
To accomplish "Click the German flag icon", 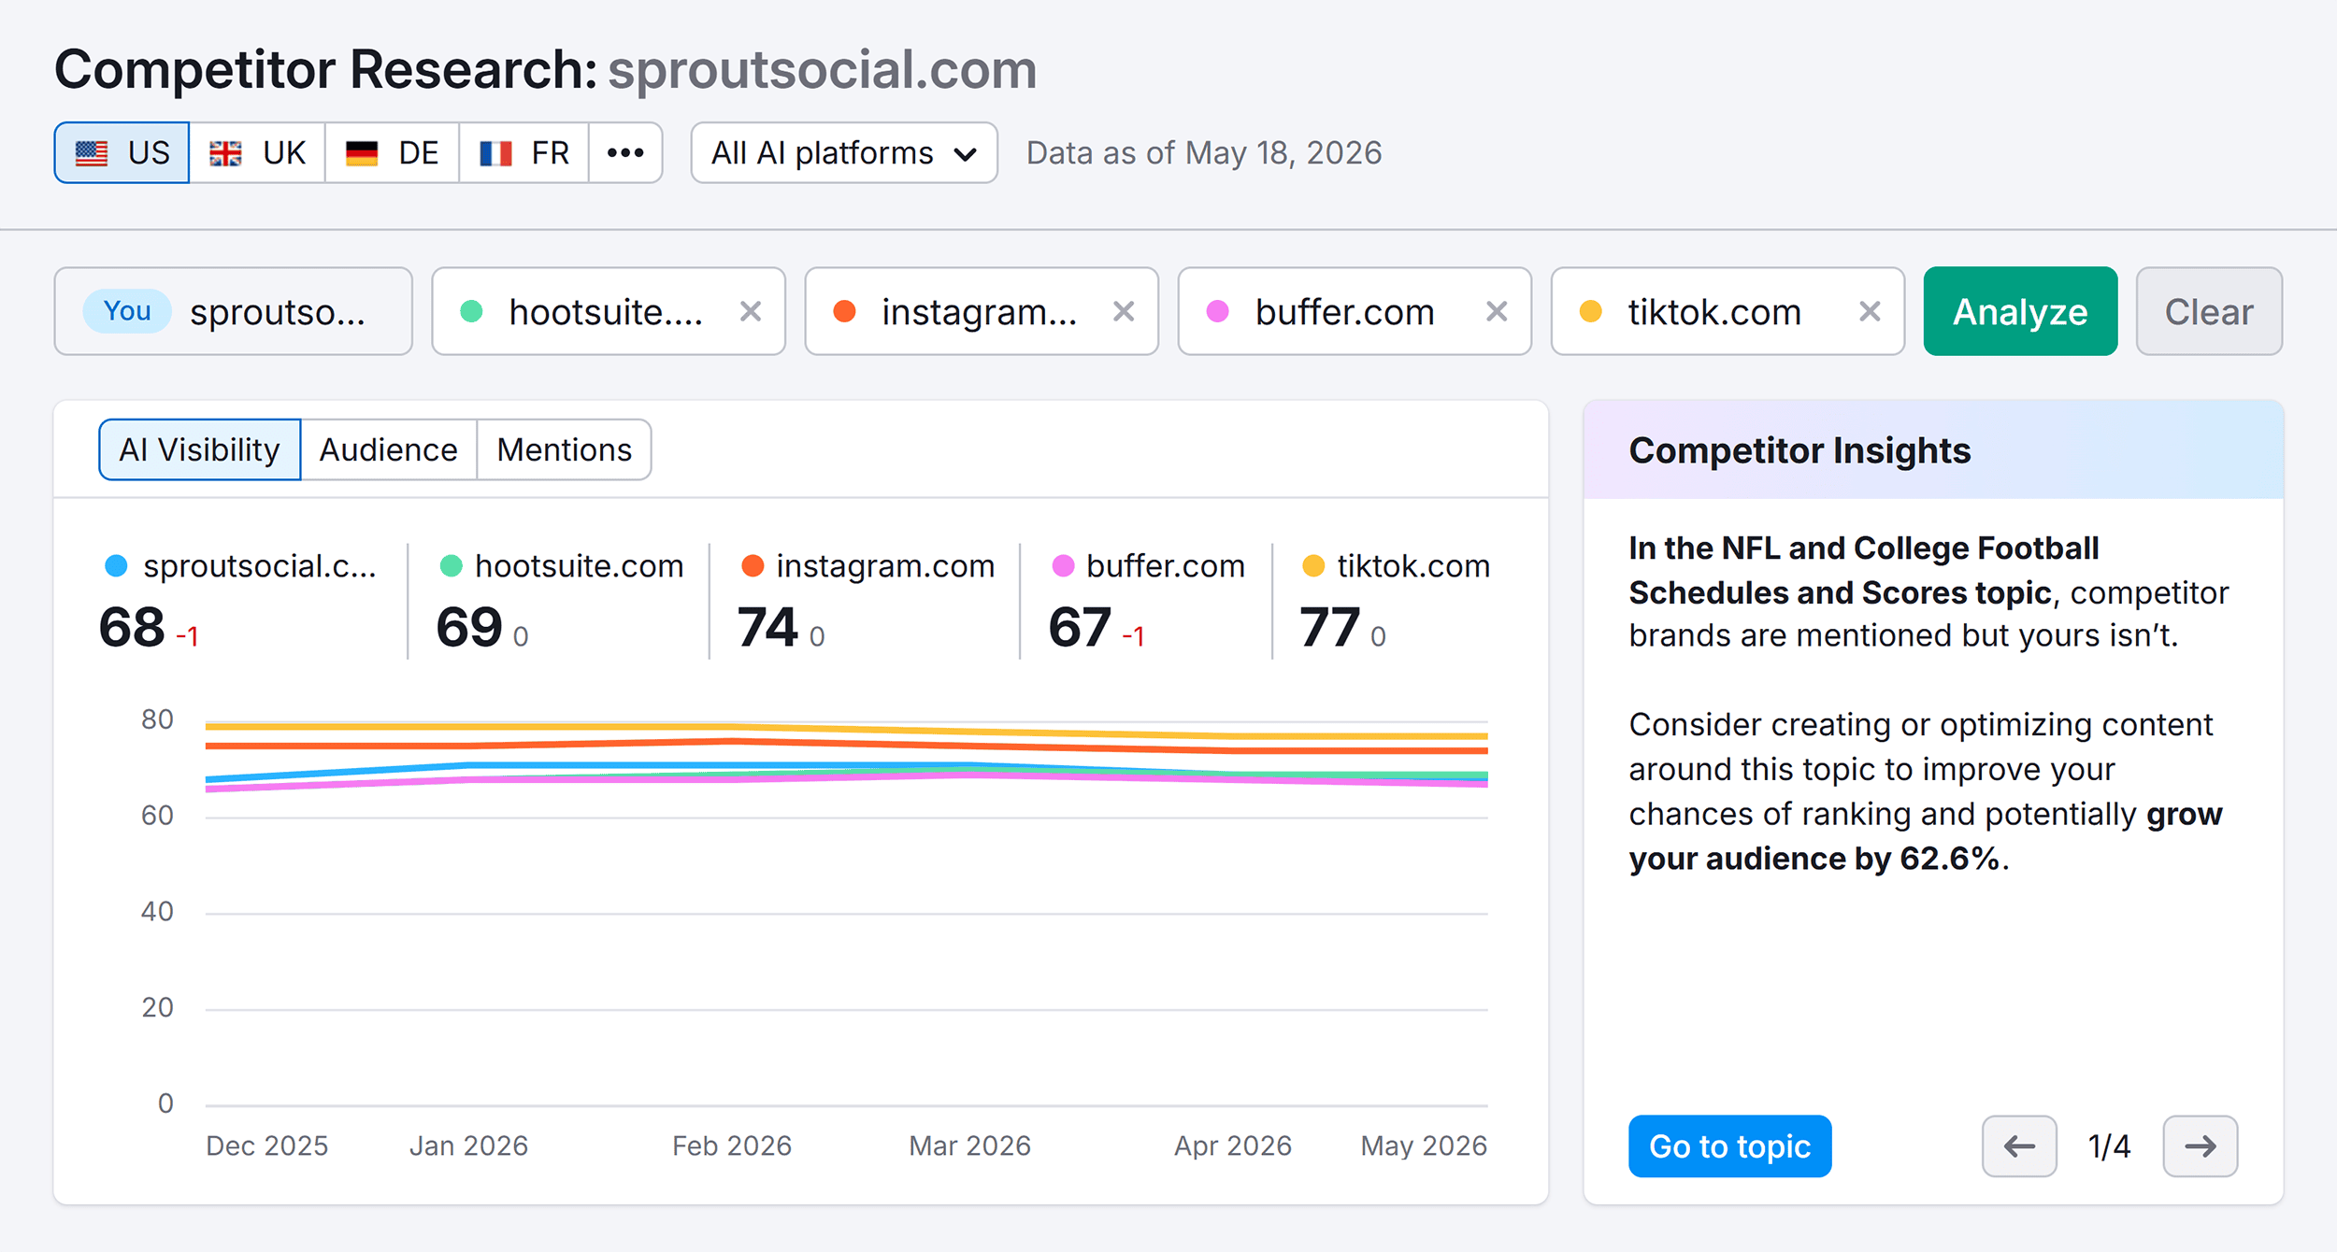I will coord(362,153).
